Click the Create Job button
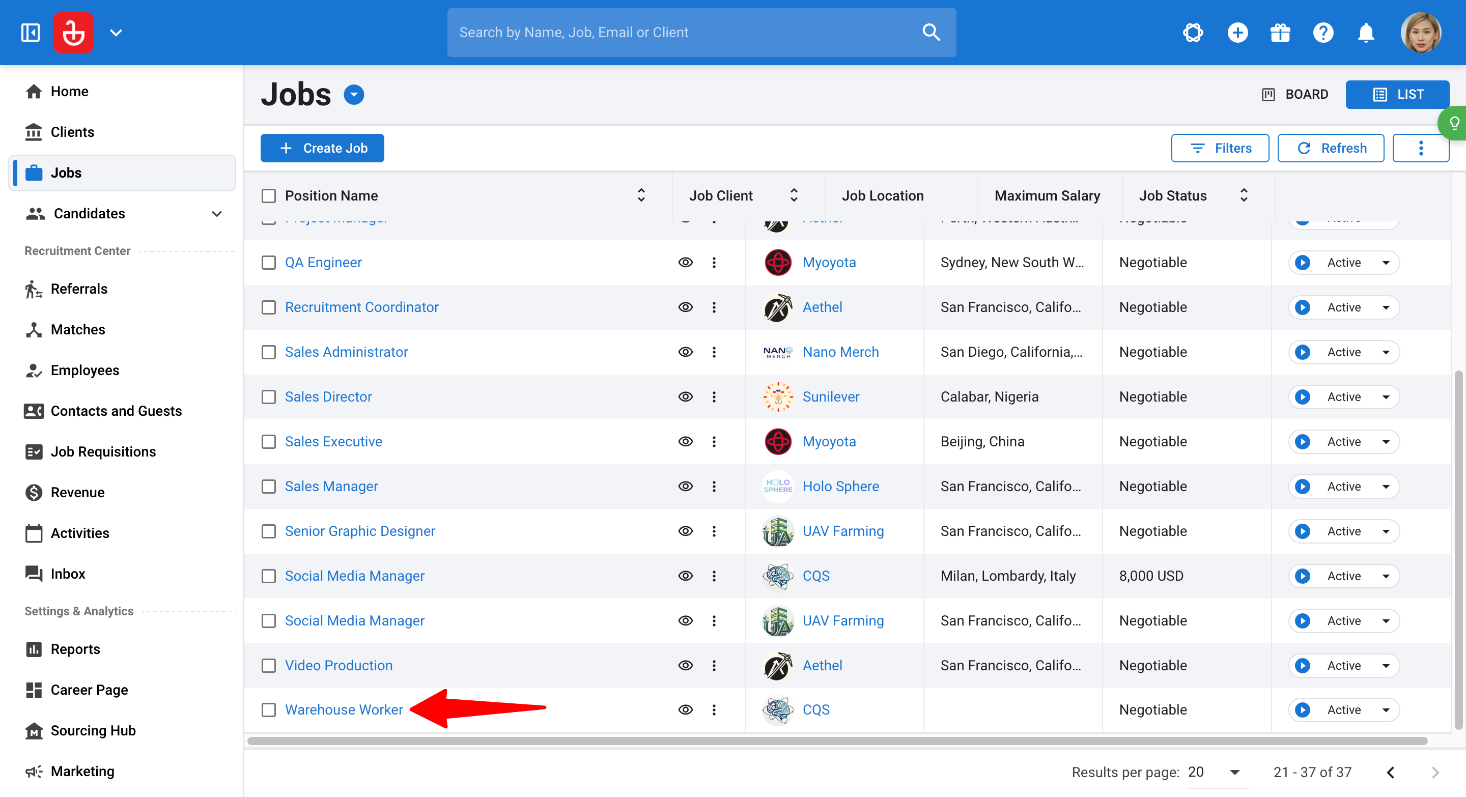 click(322, 148)
